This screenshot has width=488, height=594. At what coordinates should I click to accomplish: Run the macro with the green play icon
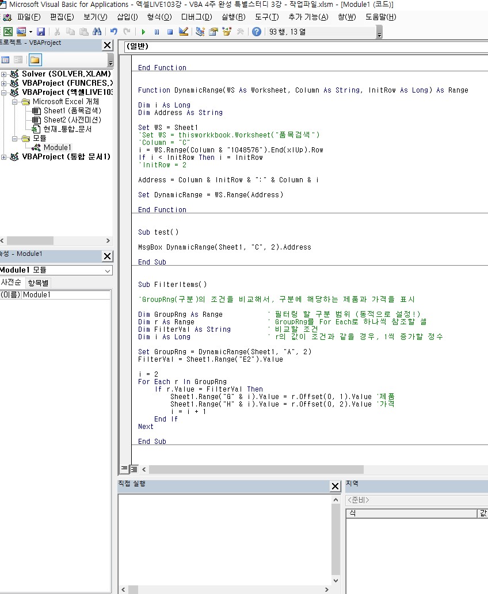(x=143, y=32)
